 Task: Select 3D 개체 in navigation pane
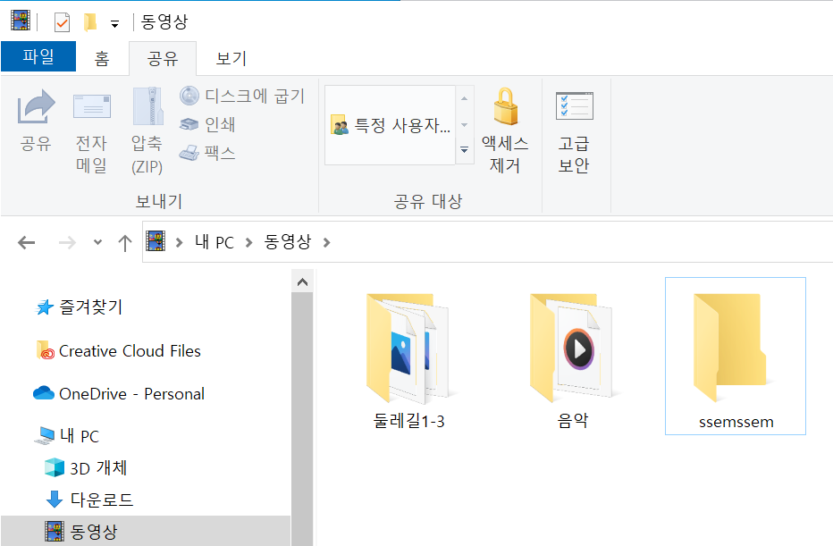click(86, 468)
